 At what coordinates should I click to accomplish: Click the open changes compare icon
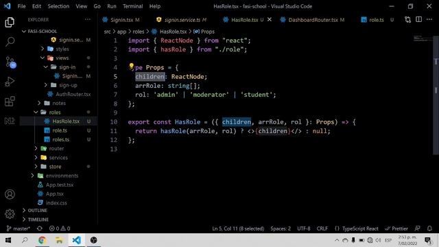(x=407, y=20)
